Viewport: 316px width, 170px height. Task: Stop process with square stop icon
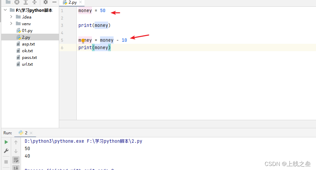(x=6, y=162)
